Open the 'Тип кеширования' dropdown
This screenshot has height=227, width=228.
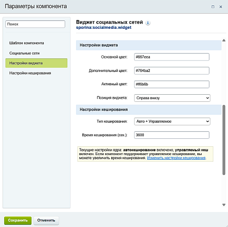172,121
